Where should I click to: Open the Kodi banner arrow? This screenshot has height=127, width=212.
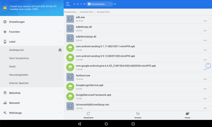click(x=61, y=8)
